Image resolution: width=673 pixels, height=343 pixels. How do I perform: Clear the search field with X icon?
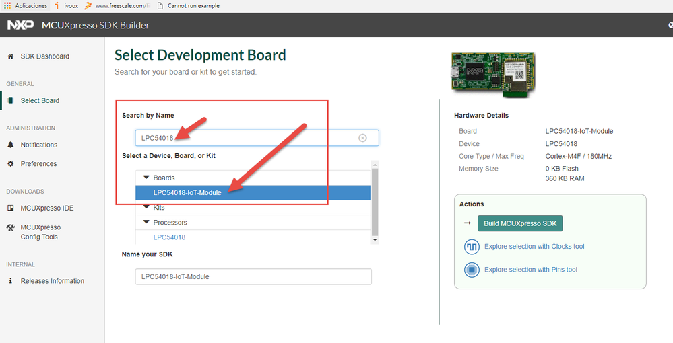tap(362, 138)
